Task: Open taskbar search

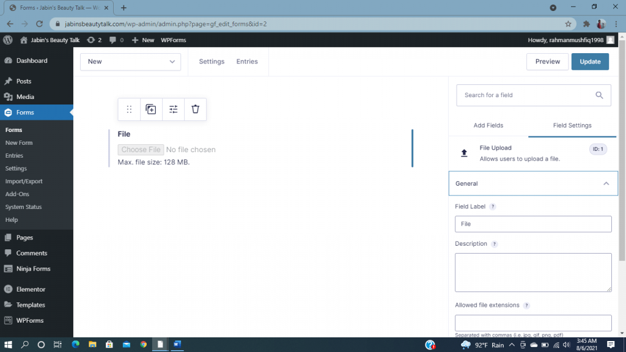Action: click(24, 345)
